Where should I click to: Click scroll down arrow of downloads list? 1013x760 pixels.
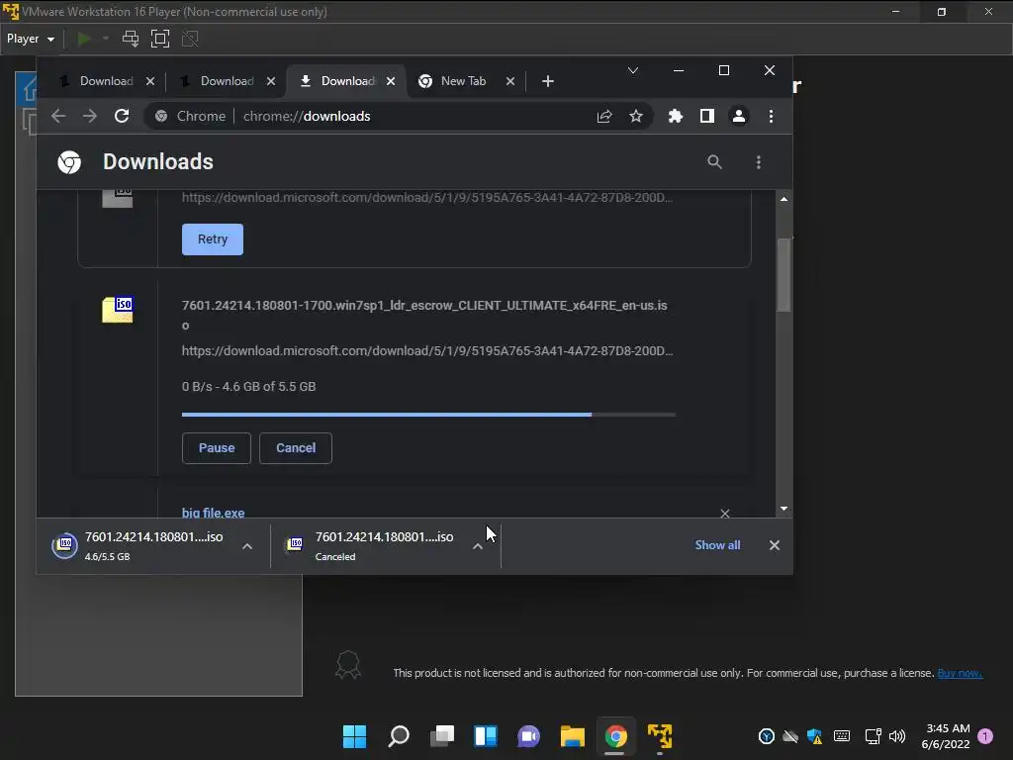783,509
